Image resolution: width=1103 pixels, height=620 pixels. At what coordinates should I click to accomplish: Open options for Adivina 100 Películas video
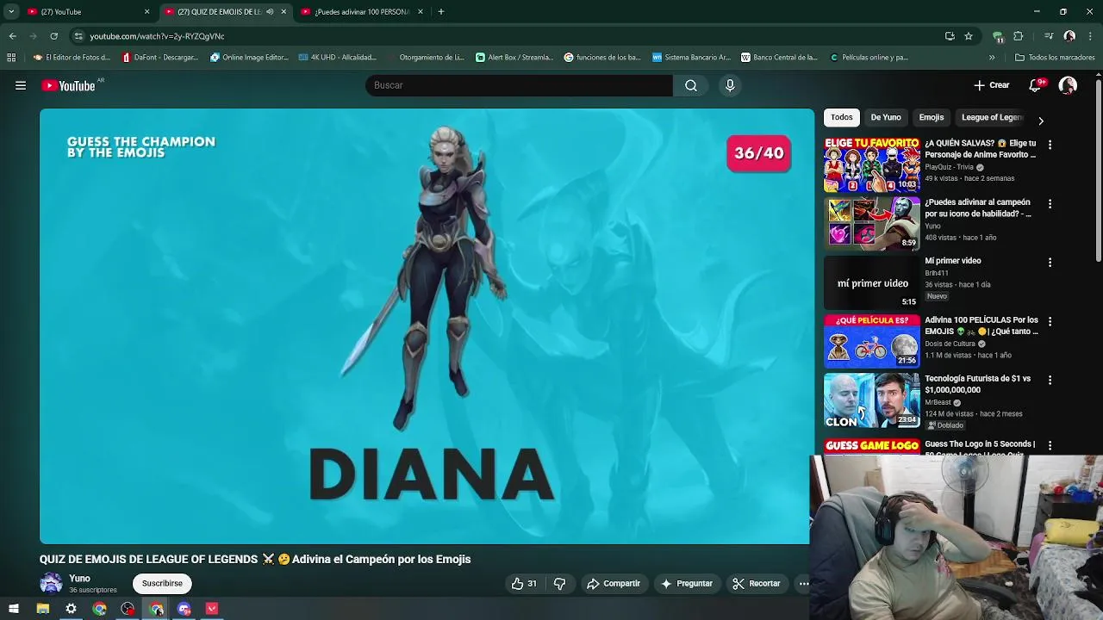(1050, 321)
